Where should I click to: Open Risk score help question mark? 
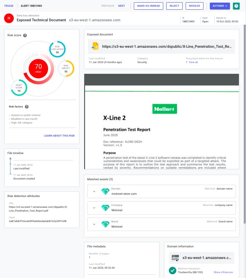pyautogui.click(x=25, y=35)
